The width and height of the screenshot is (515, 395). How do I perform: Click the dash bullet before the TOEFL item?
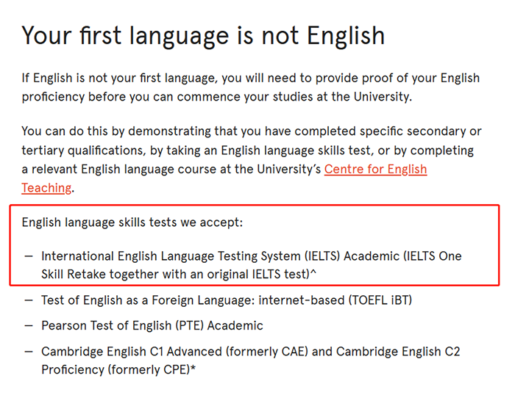click(x=29, y=300)
